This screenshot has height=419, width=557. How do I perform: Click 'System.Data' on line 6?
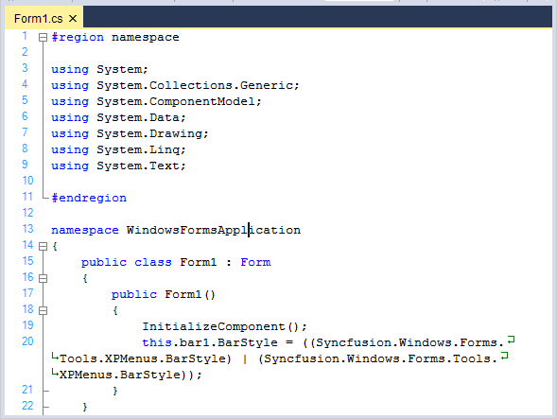[x=138, y=117]
